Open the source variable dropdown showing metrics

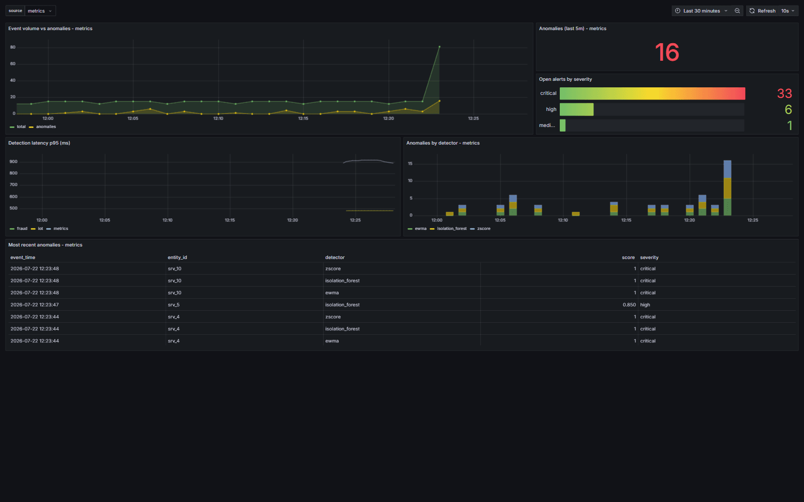pos(40,11)
